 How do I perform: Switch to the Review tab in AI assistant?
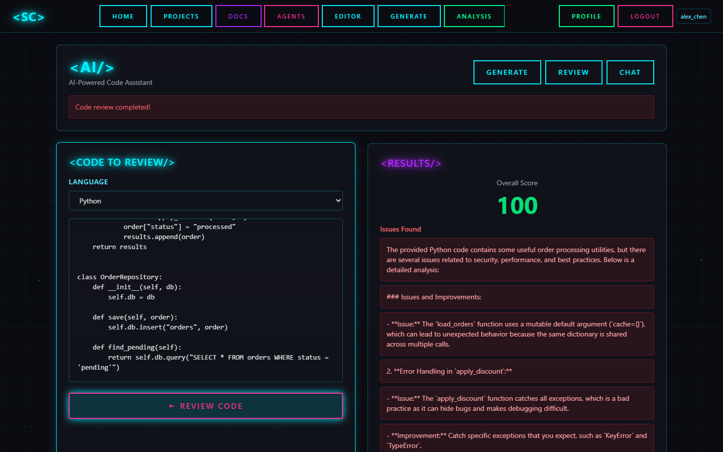point(573,72)
